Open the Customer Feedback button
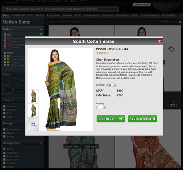 click(141, 5)
